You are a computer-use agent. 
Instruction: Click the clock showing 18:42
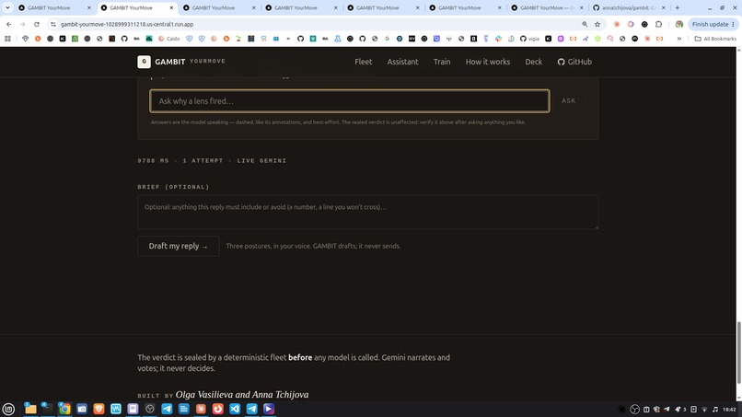pos(729,410)
